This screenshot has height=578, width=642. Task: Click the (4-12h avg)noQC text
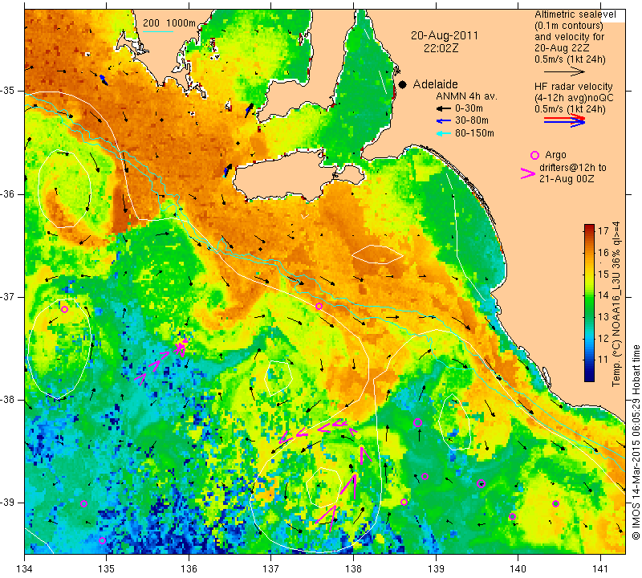click(x=574, y=98)
